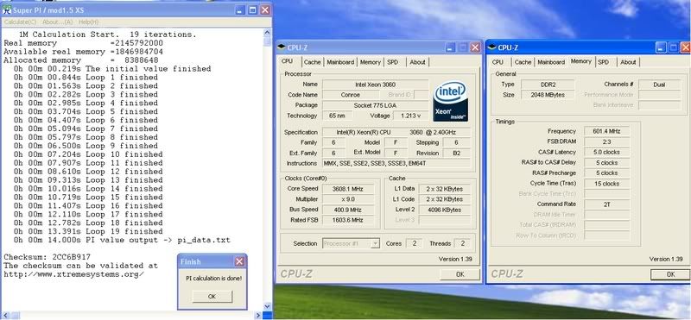Select Mainboard tab in left CPU-Z window
The width and height of the screenshot is (691, 320).
(x=340, y=62)
